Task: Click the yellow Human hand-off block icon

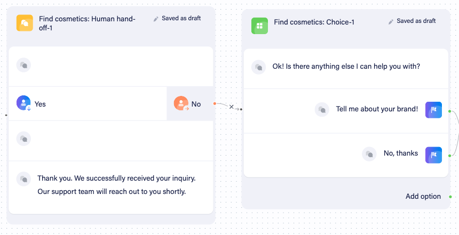Action: point(25,23)
